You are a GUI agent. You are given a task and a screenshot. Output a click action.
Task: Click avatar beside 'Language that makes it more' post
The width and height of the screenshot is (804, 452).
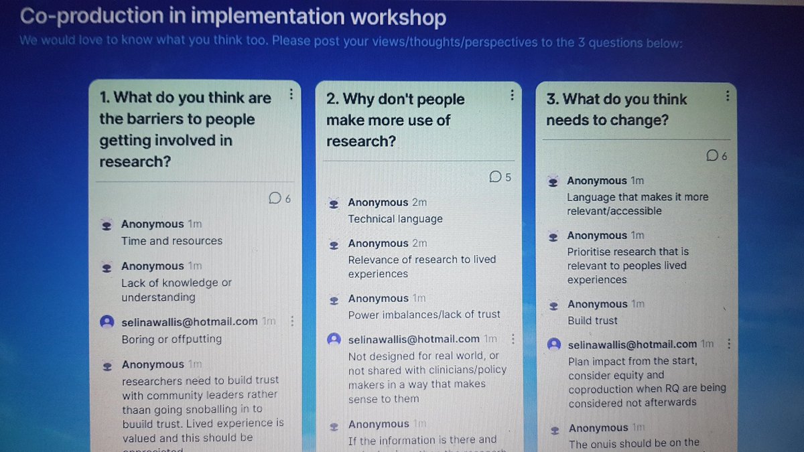pos(553,181)
